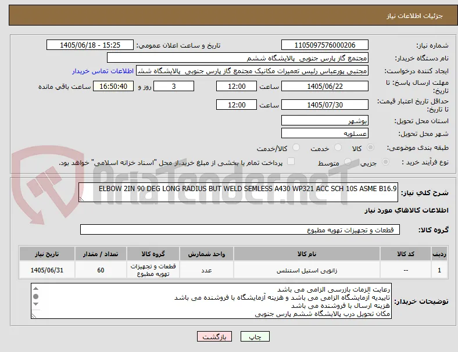The image size is (458, 352).
Task: Click the response deadline date 1405/06/22
Action: click(x=324, y=86)
